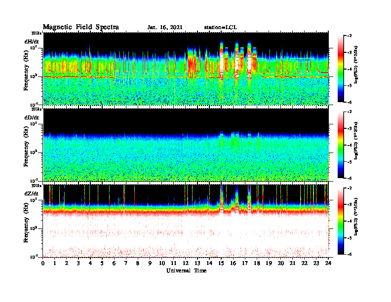Viewport: 391px width, 302px height.
Task: Click the dD/dt spectrogram plot area
Action: pyautogui.click(x=186, y=145)
